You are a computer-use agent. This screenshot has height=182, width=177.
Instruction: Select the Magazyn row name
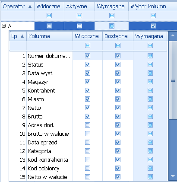point(38,82)
